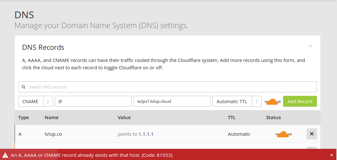Toggle the Cloudflare cloud beside Add Record

[272, 102]
